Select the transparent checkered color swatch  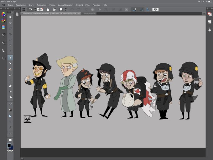[10, 151]
